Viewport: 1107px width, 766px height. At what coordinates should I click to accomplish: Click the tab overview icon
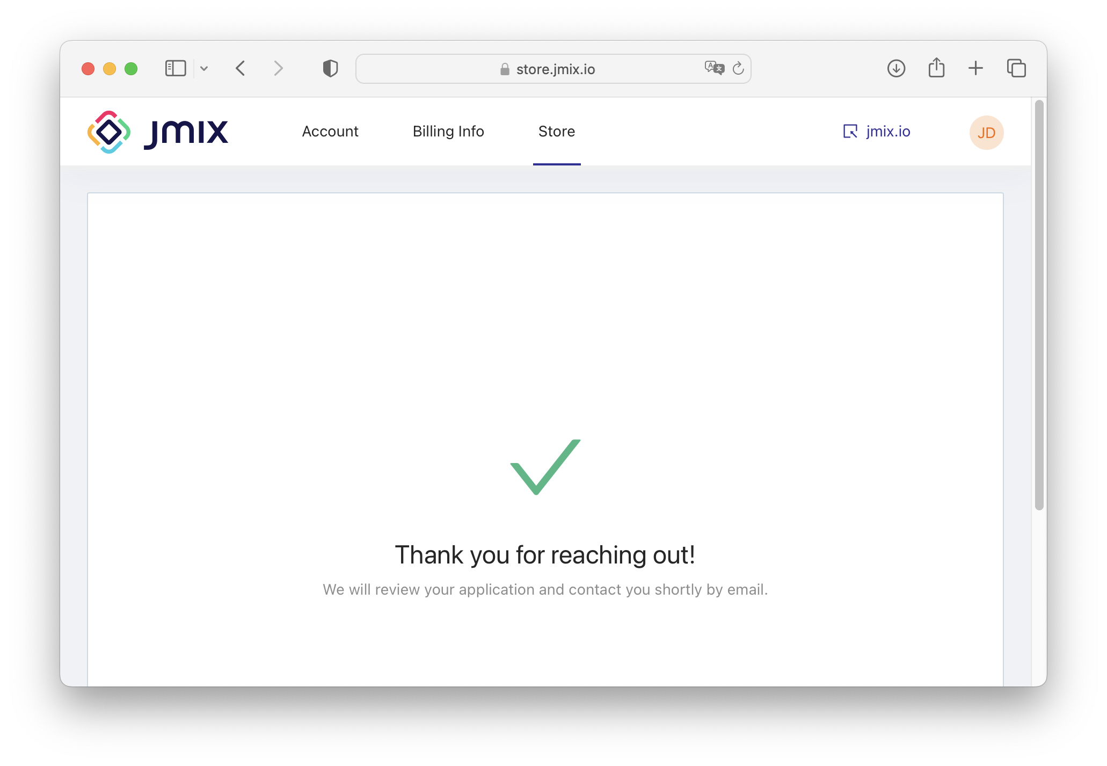(1016, 68)
